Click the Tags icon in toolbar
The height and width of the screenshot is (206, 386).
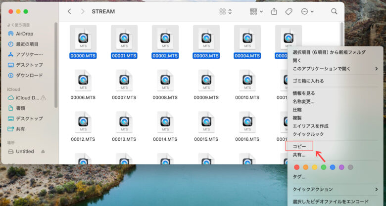coord(289,11)
